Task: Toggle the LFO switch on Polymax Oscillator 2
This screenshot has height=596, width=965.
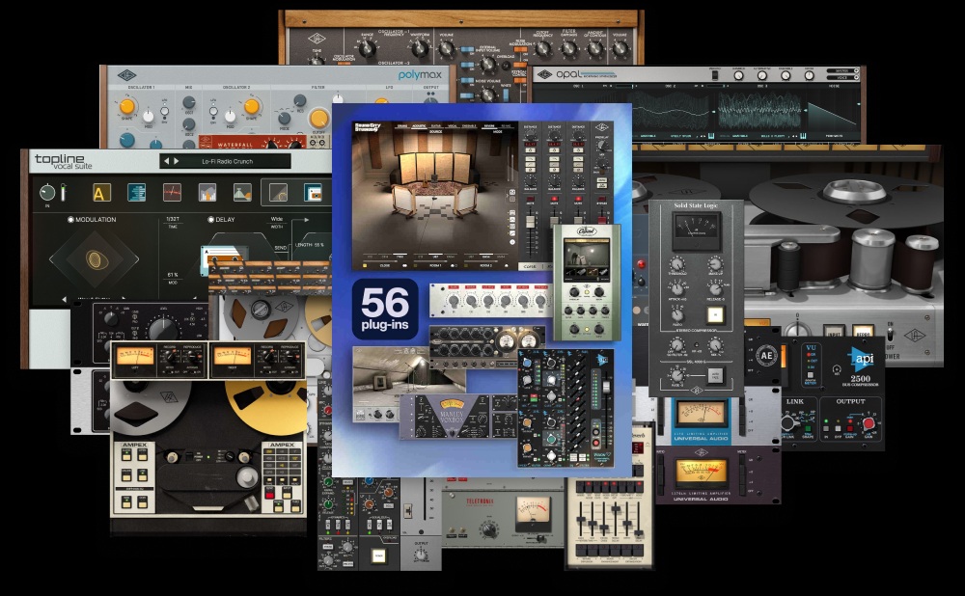Action: [x=212, y=110]
